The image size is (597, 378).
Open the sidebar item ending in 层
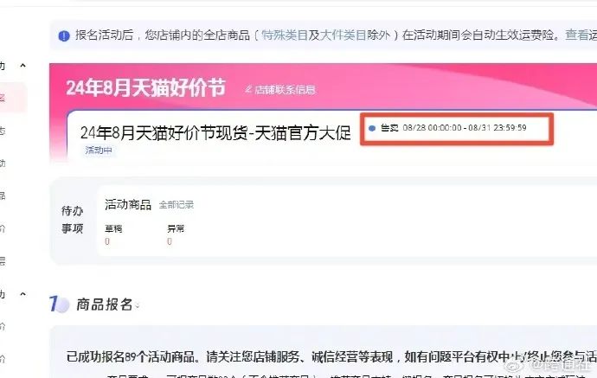point(3,260)
